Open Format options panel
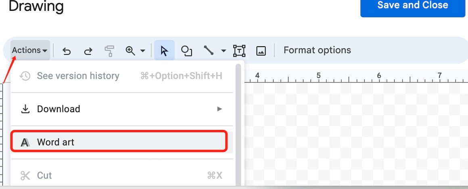Image resolution: width=468 pixels, height=189 pixels. tap(317, 50)
